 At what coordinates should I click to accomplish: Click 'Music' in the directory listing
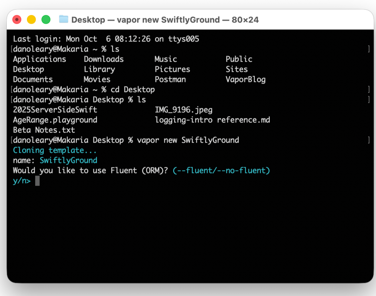166,59
